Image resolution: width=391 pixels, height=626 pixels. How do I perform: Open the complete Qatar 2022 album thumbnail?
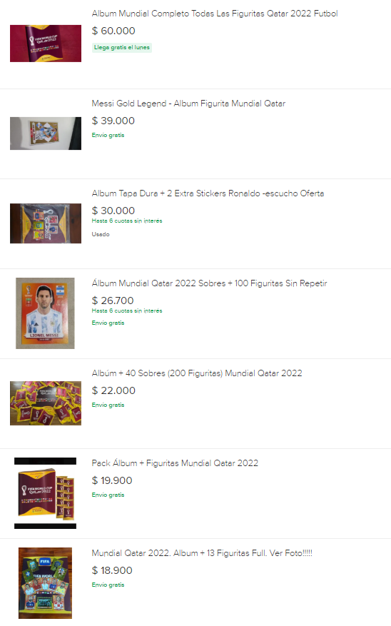(46, 44)
